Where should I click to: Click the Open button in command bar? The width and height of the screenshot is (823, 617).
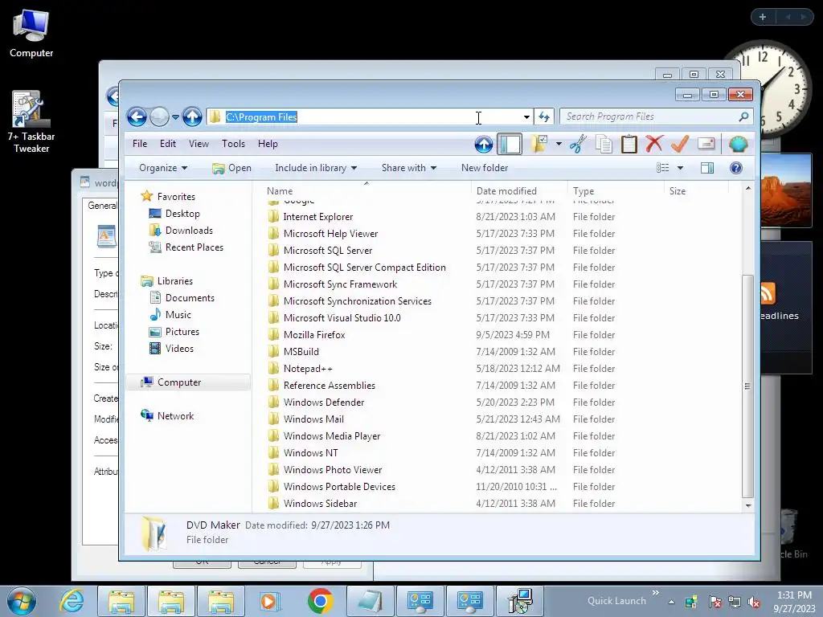click(x=232, y=168)
